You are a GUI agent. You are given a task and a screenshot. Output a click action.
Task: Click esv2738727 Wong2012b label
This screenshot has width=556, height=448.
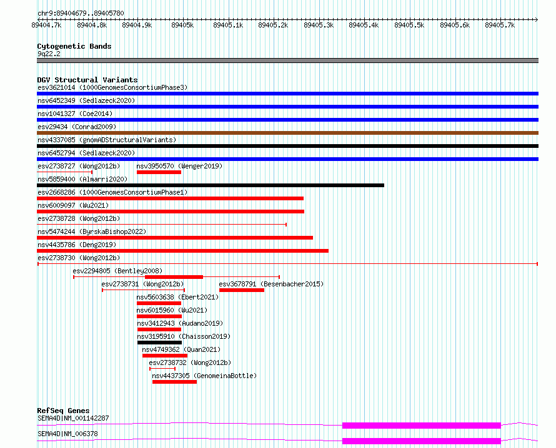coord(79,166)
